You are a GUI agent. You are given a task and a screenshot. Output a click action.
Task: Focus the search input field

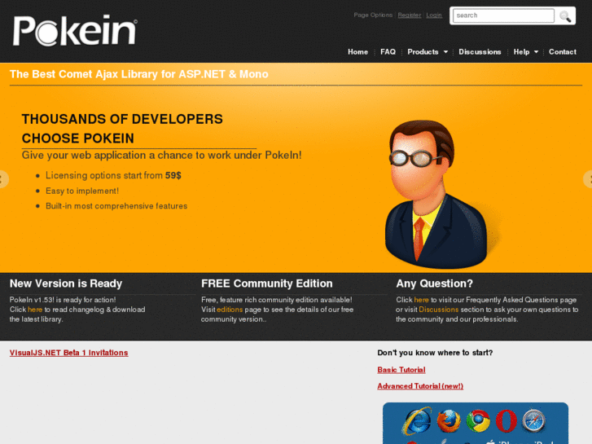pyautogui.click(x=503, y=15)
